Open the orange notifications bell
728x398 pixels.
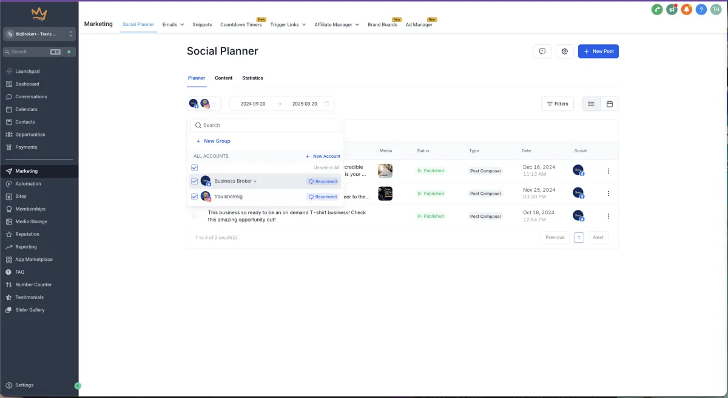click(x=686, y=10)
